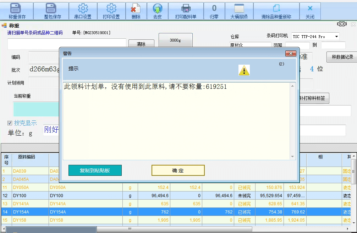
Task: Open 打印设置 print settings
Action: coord(111,9)
